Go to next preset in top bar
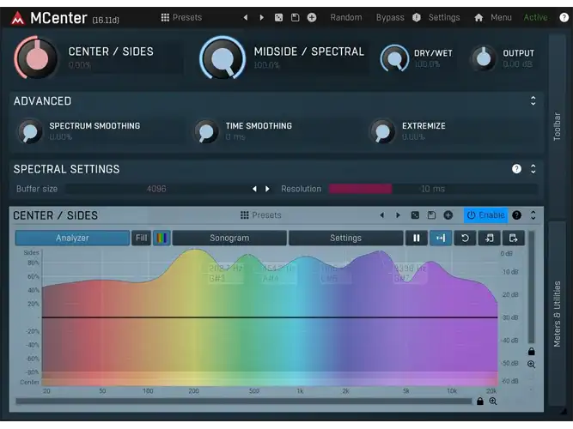 pyautogui.click(x=262, y=17)
